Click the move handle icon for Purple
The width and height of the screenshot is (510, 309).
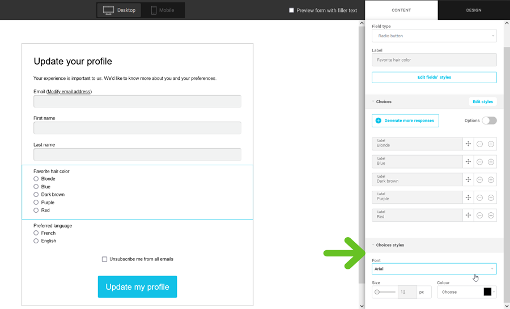tap(468, 198)
